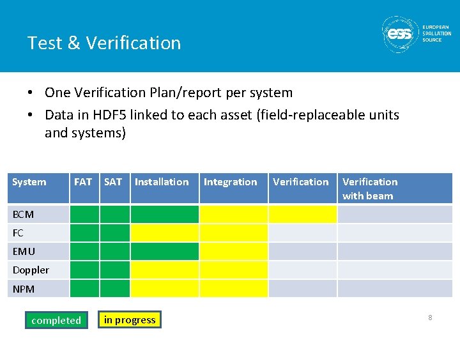Click the green Installation cell for BCM
Screen dimensions: 460x345
pyautogui.click(x=165, y=214)
